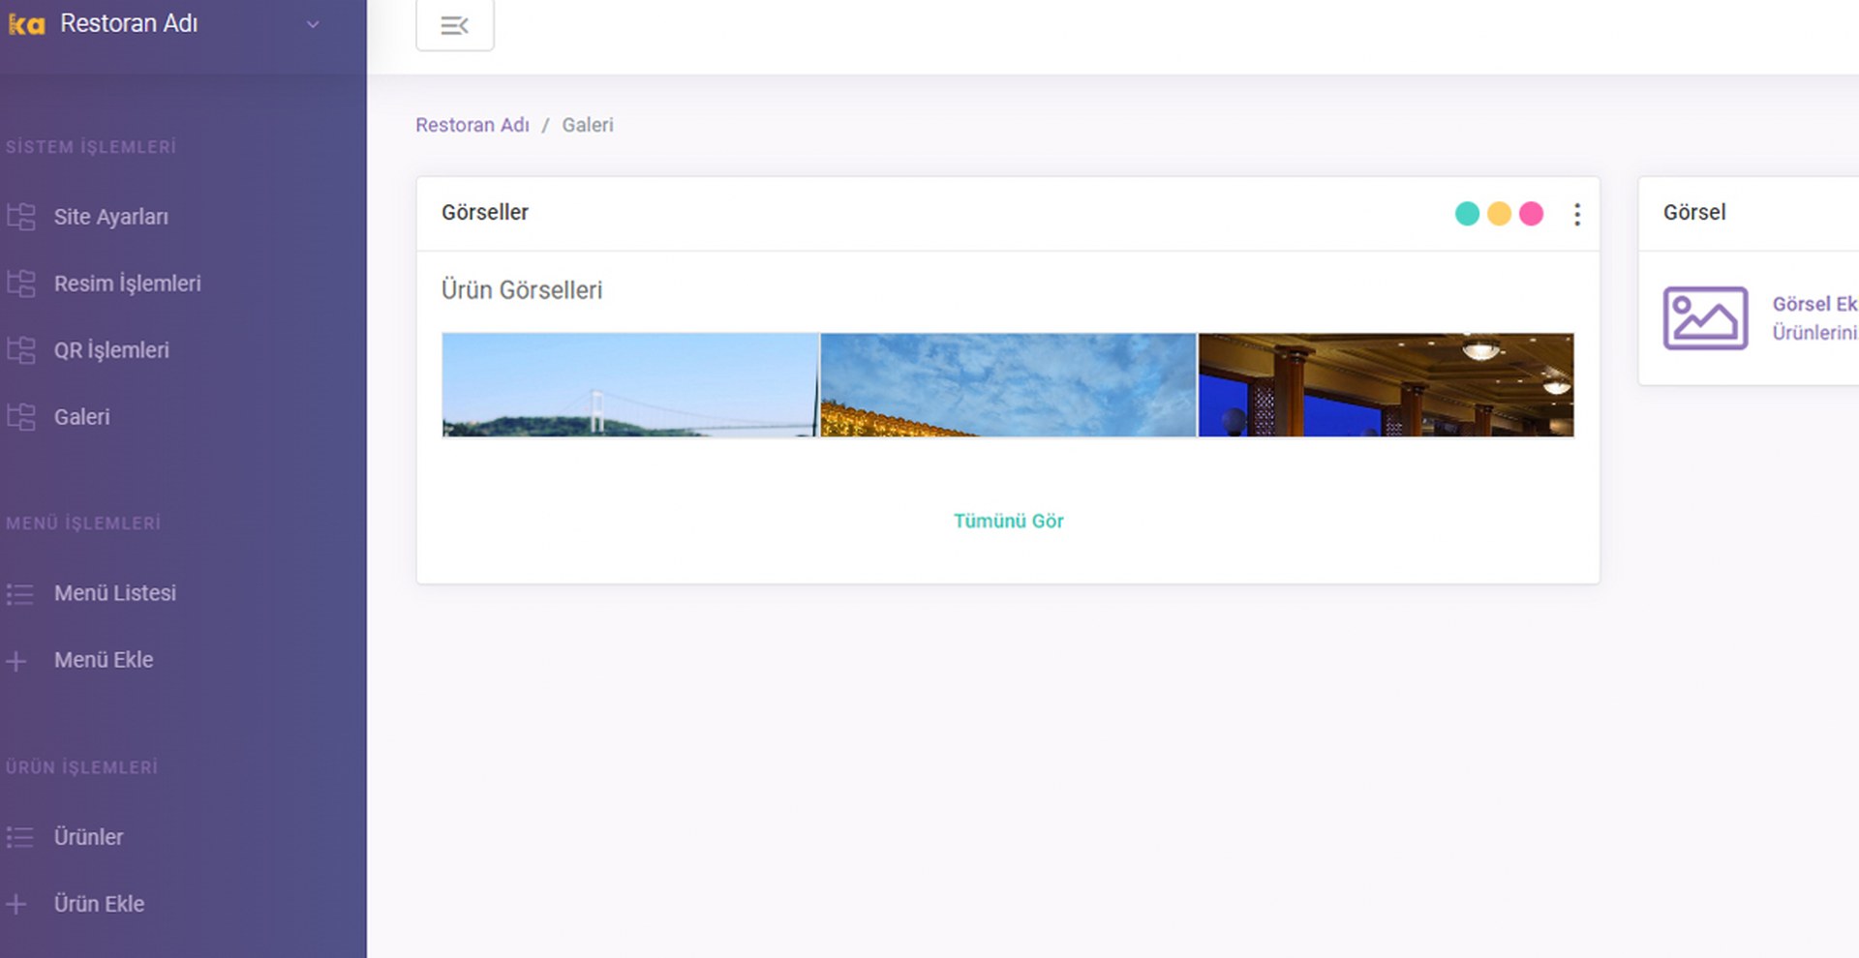Click the Görsel card title on right
Image resolution: width=1859 pixels, height=958 pixels.
coord(1694,212)
